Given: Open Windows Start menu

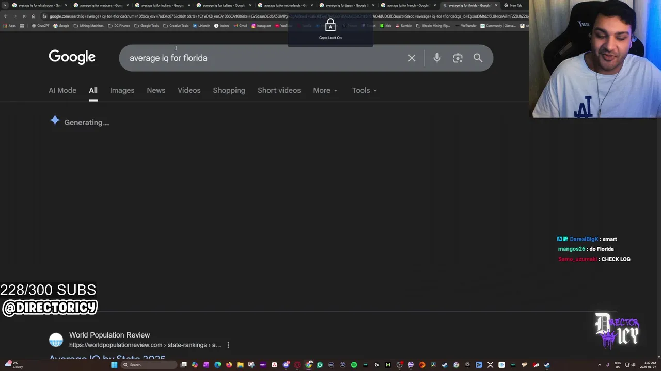Looking at the screenshot, I should coord(114,365).
